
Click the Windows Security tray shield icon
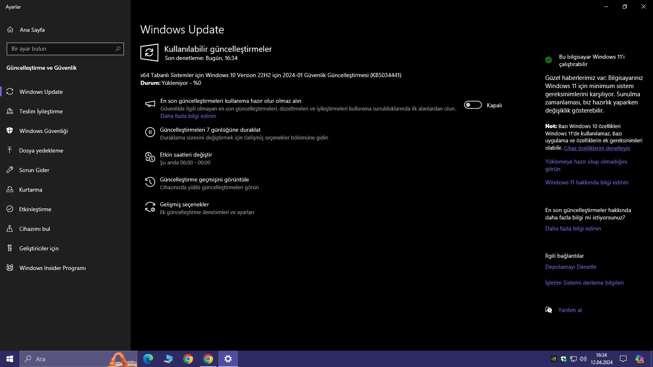(x=564, y=359)
